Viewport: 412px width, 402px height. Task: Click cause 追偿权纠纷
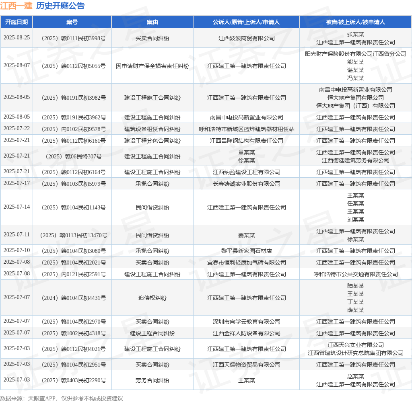pyautogui.click(x=152, y=298)
